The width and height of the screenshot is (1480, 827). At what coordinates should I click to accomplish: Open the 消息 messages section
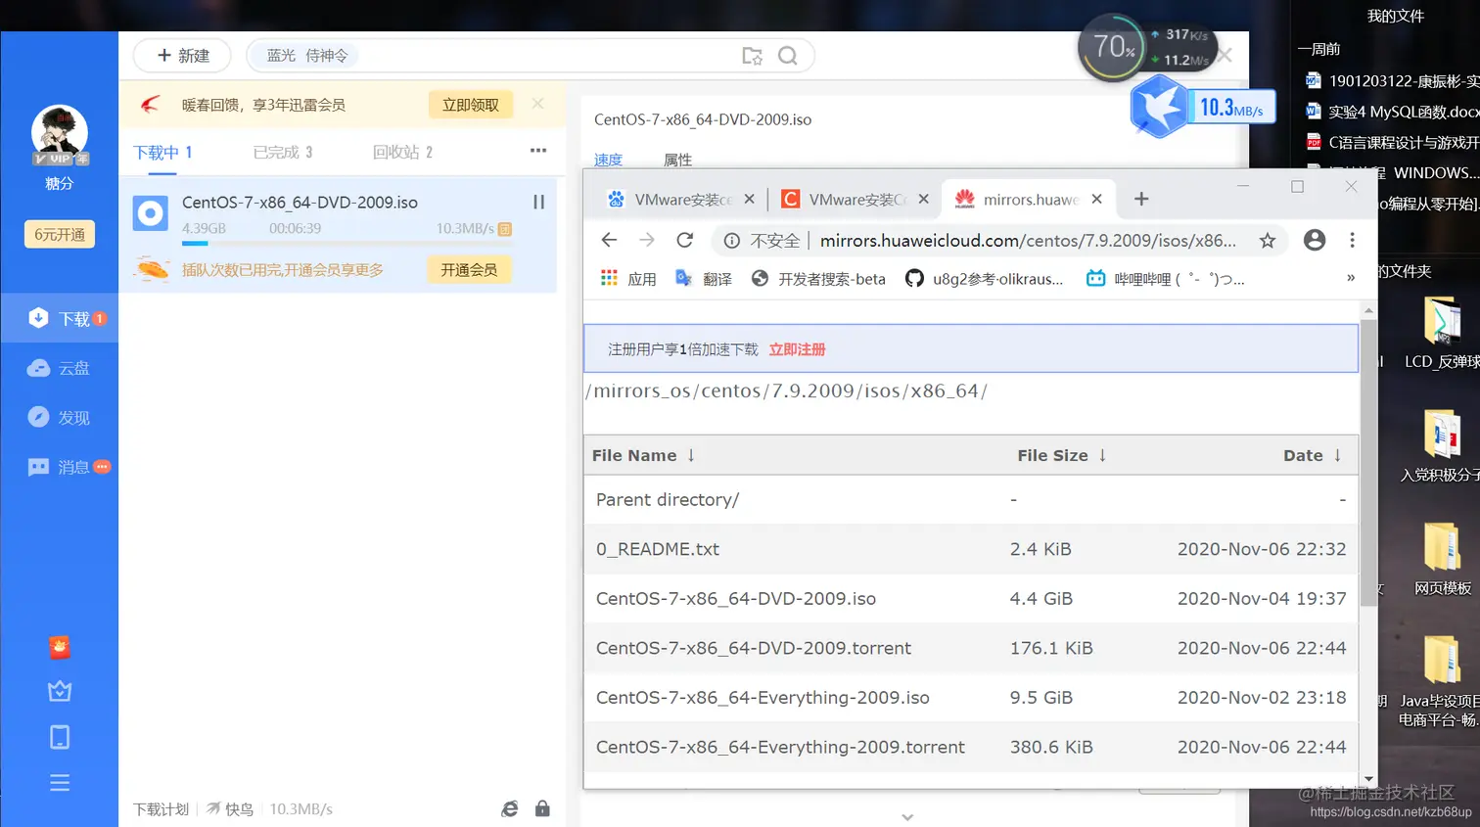60,467
